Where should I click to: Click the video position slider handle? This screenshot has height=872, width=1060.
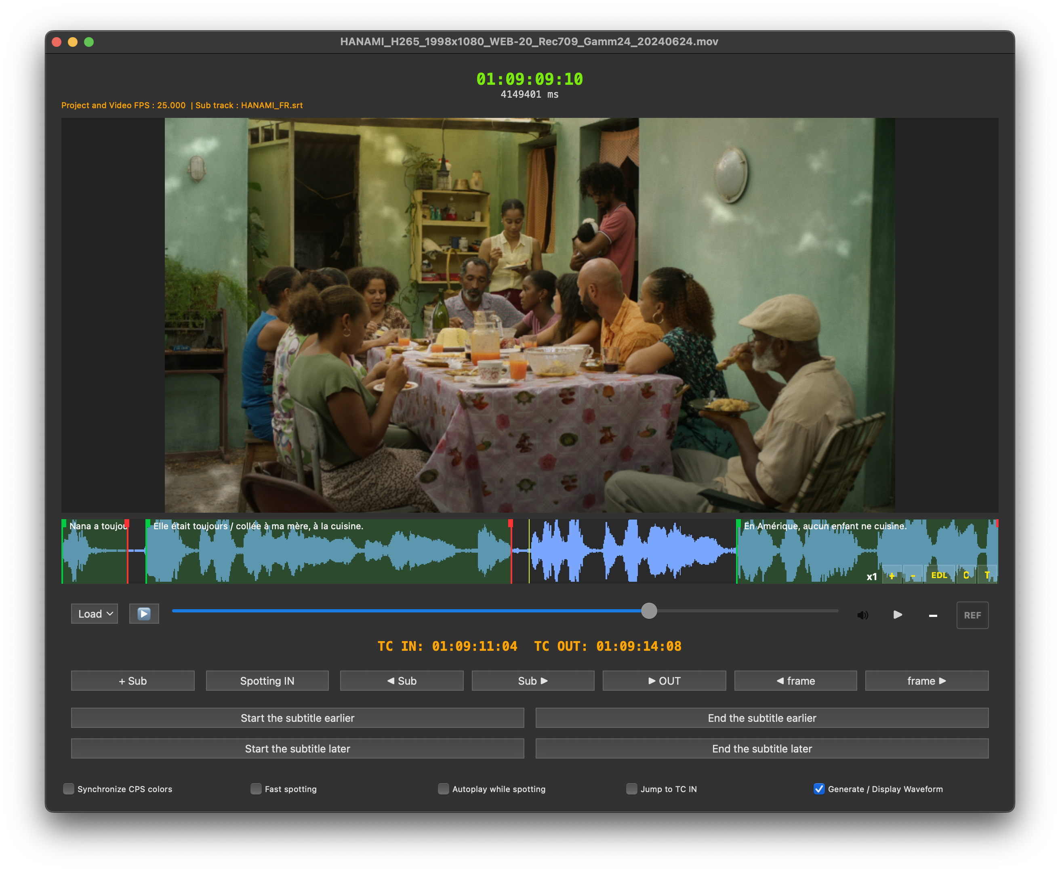click(649, 611)
